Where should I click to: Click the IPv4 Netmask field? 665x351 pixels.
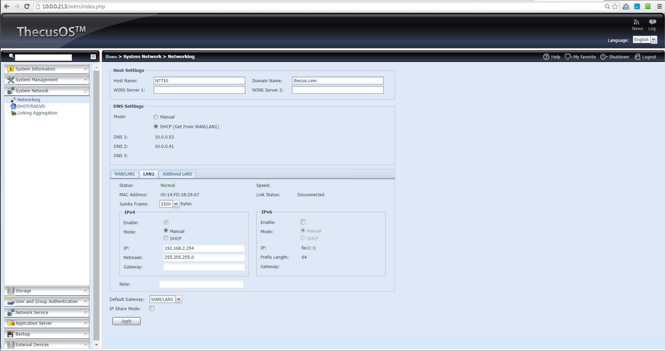pos(204,257)
